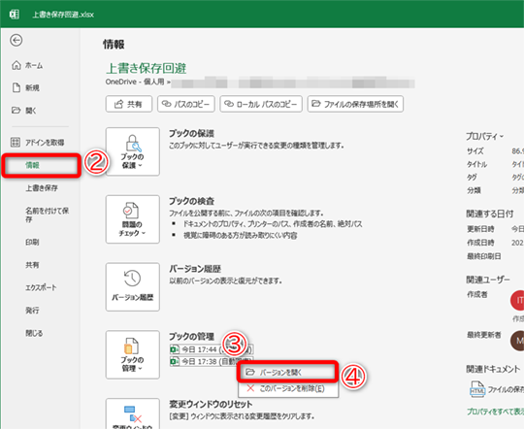This screenshot has width=524, height=429.
Task: Select 発行 in the sidebar
Action: [32, 311]
